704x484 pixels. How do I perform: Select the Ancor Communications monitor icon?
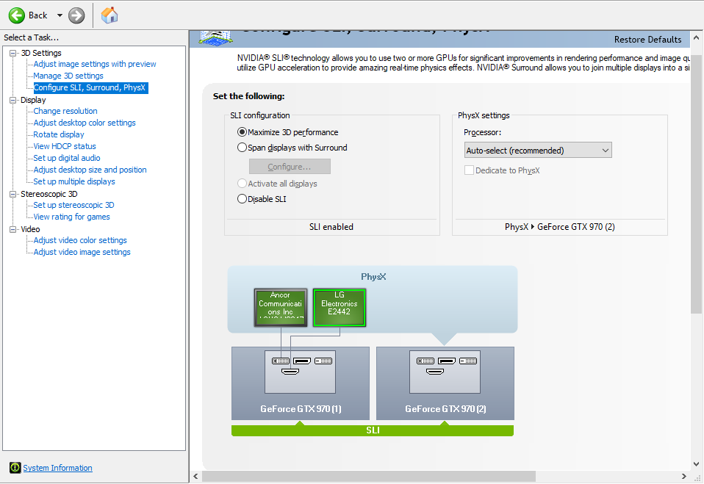point(281,307)
